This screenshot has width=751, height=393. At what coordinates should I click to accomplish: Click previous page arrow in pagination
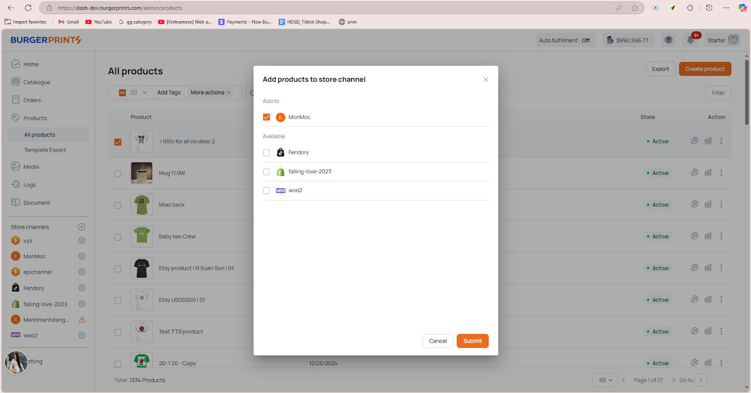pyautogui.click(x=623, y=380)
